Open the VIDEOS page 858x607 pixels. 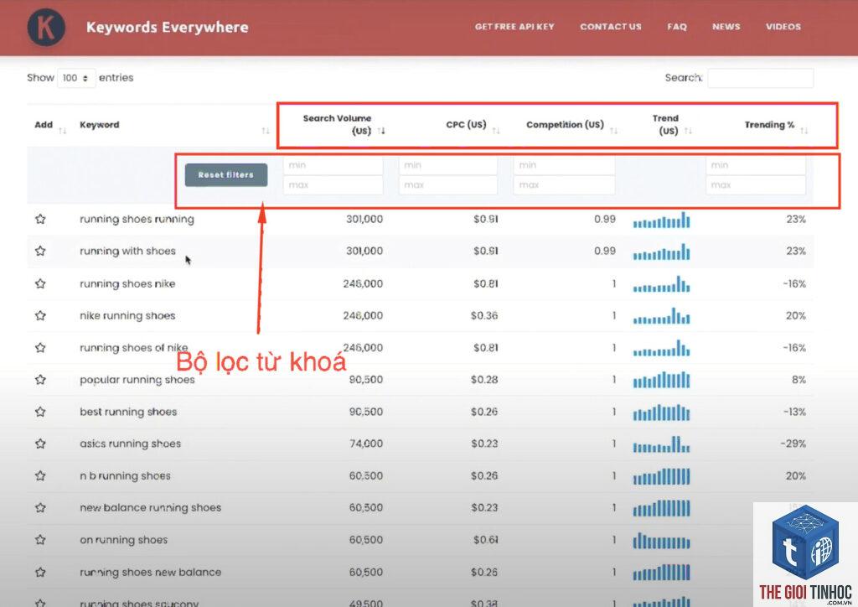[x=783, y=26]
